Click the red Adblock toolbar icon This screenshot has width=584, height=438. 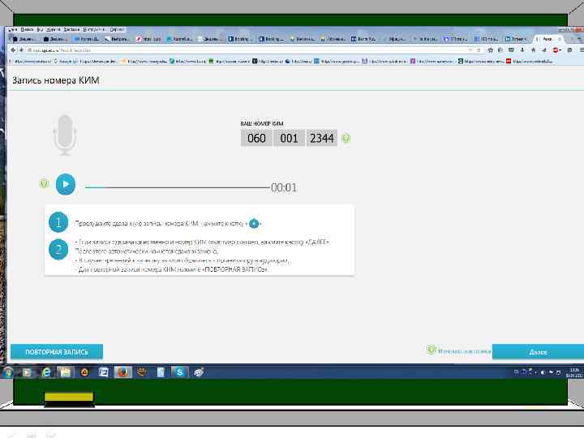click(x=556, y=50)
